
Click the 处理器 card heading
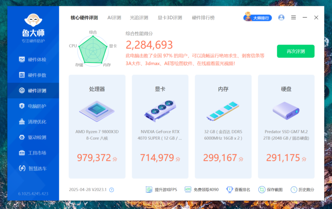(97, 89)
